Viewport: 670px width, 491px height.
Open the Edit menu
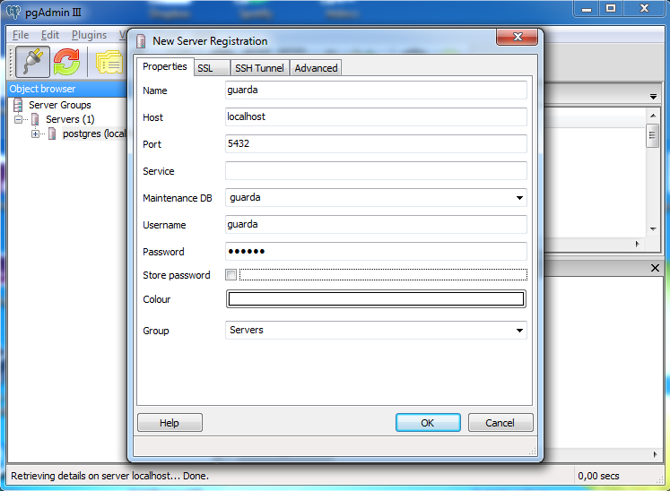click(50, 35)
